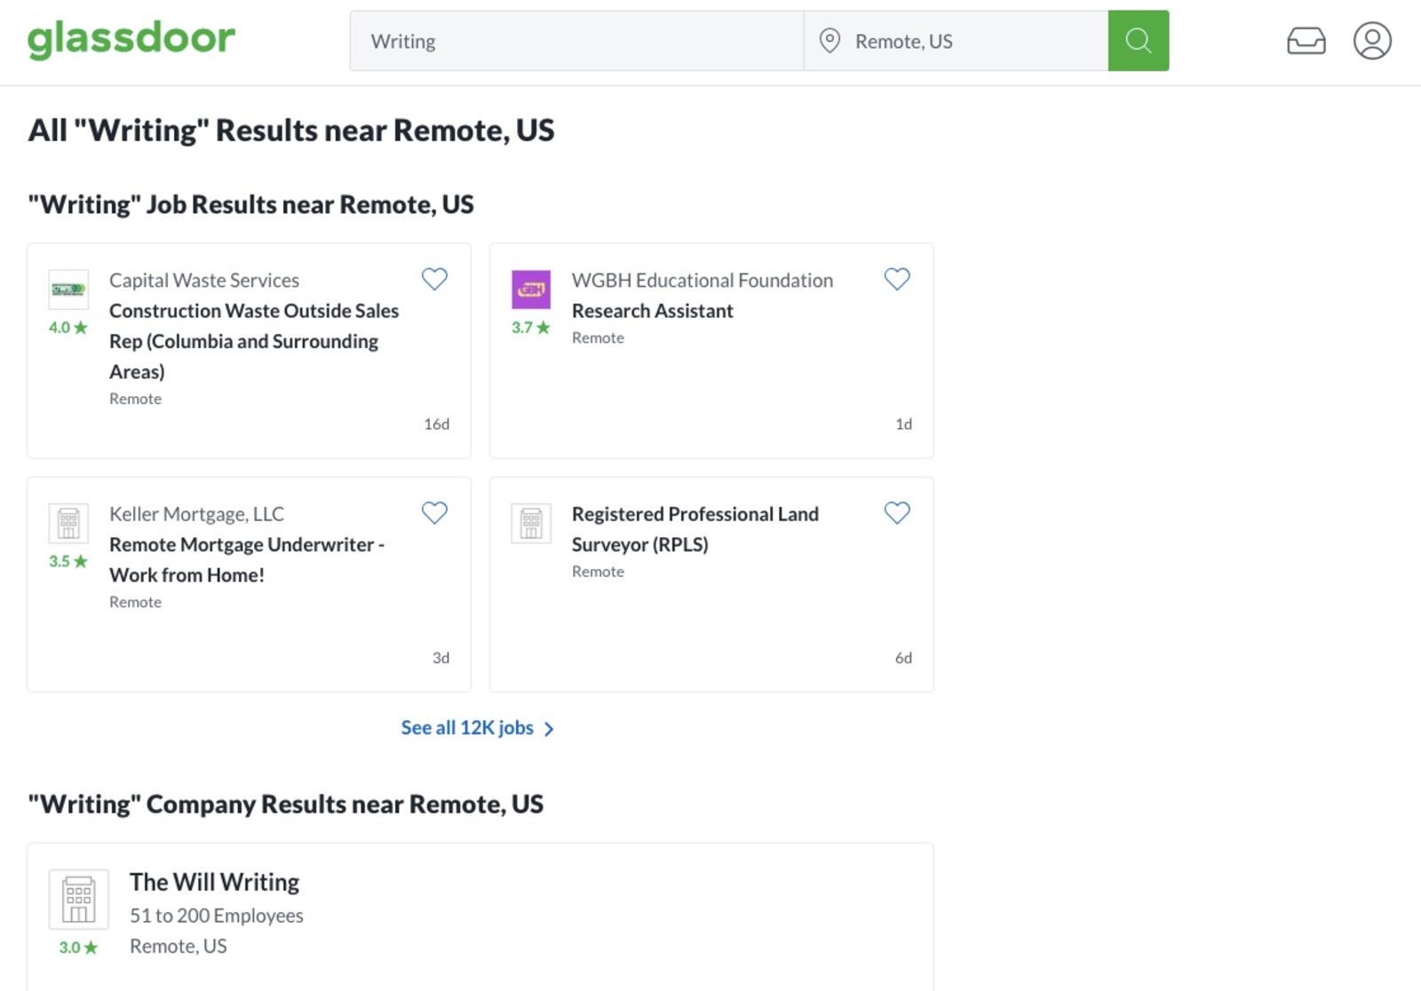
Task: Focus the Writing keyword search field
Action: click(576, 41)
